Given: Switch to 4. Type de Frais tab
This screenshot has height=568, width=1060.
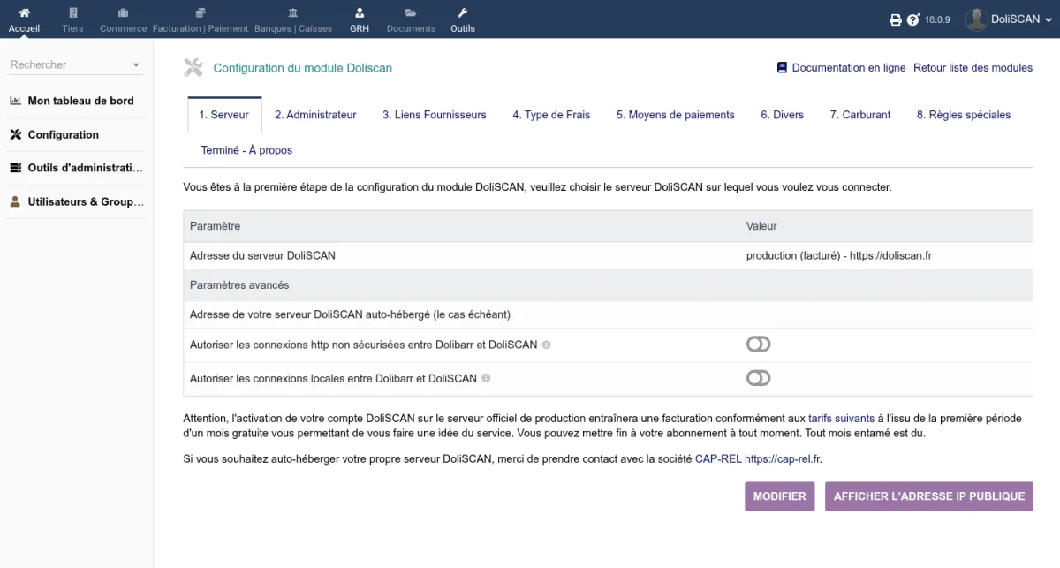Looking at the screenshot, I should click(551, 115).
